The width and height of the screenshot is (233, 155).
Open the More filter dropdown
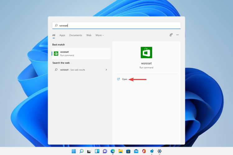[100, 35]
